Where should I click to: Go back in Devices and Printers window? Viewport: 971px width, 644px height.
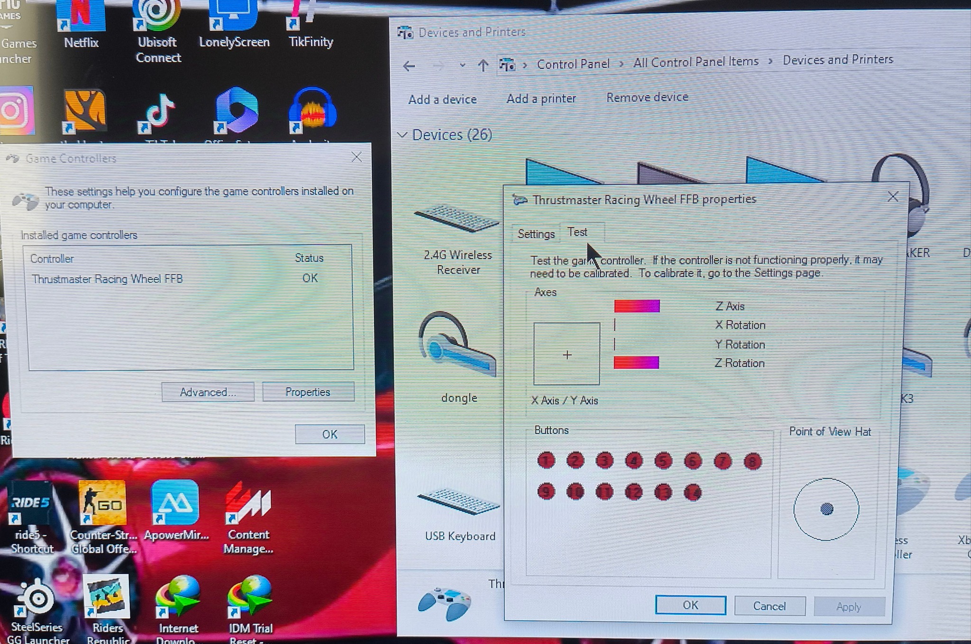(409, 66)
